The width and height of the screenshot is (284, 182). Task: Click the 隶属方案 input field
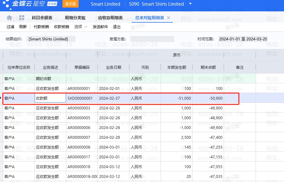[x=152, y=39]
